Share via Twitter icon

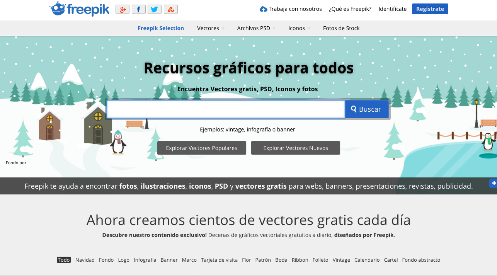pos(155,9)
